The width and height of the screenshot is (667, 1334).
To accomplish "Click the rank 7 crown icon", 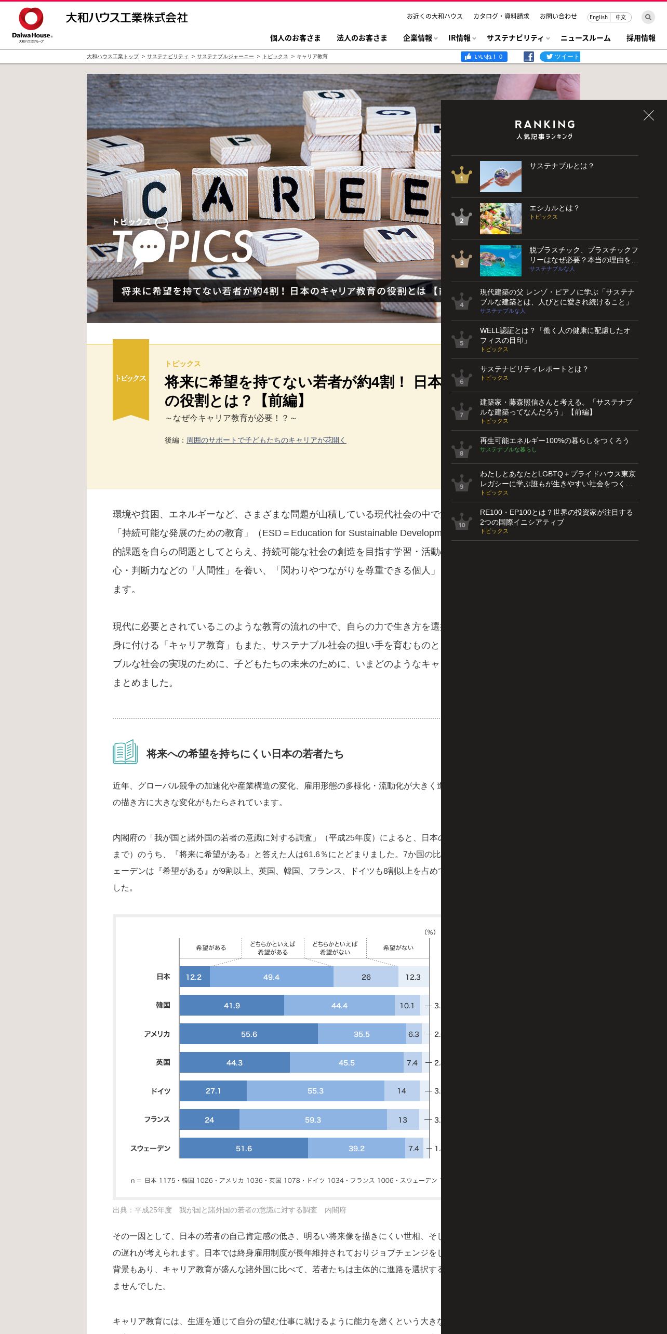I will pyautogui.click(x=461, y=411).
